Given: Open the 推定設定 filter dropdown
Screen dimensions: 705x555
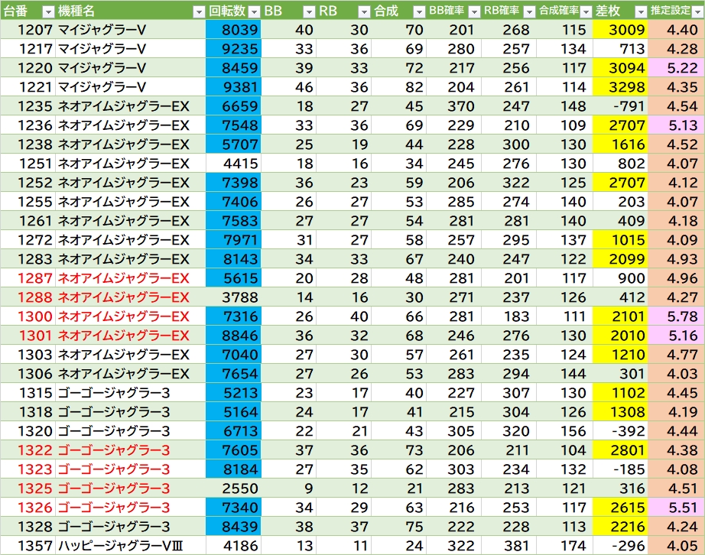Looking at the screenshot, I should click(696, 11).
